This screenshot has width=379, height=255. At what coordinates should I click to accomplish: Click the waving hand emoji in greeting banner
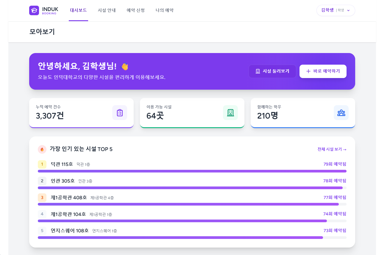124,66
